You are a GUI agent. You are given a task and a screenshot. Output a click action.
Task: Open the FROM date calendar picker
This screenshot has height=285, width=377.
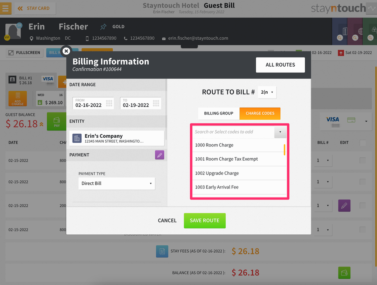(x=109, y=103)
